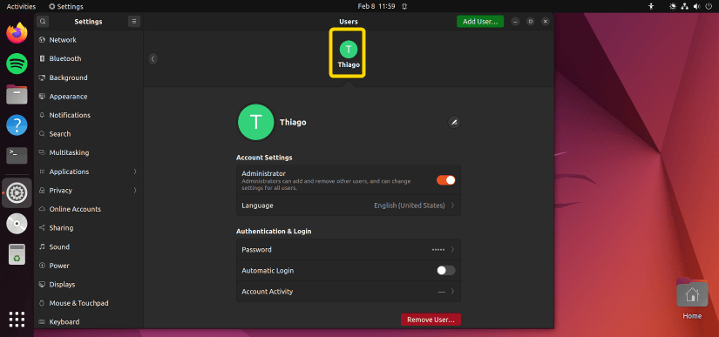
Task: Open the Language row chevron
Action: [452, 206]
